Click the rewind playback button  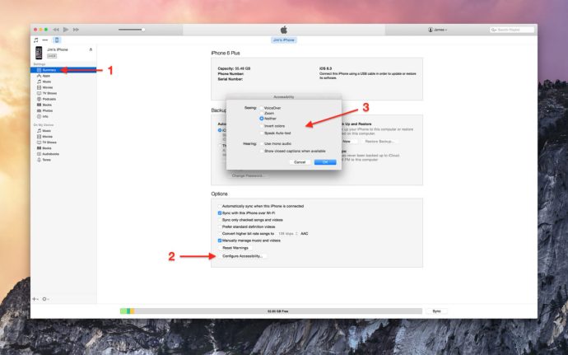tap(56, 30)
